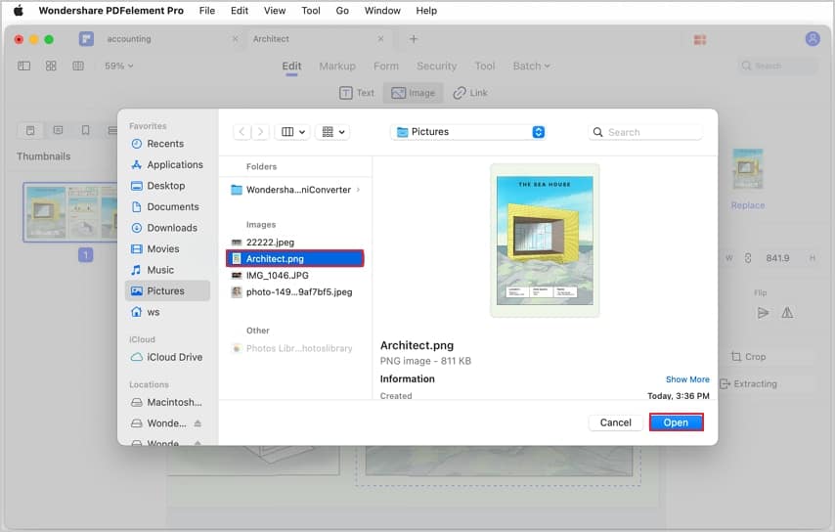
Task: Click the dialog Search field
Action: [645, 132]
